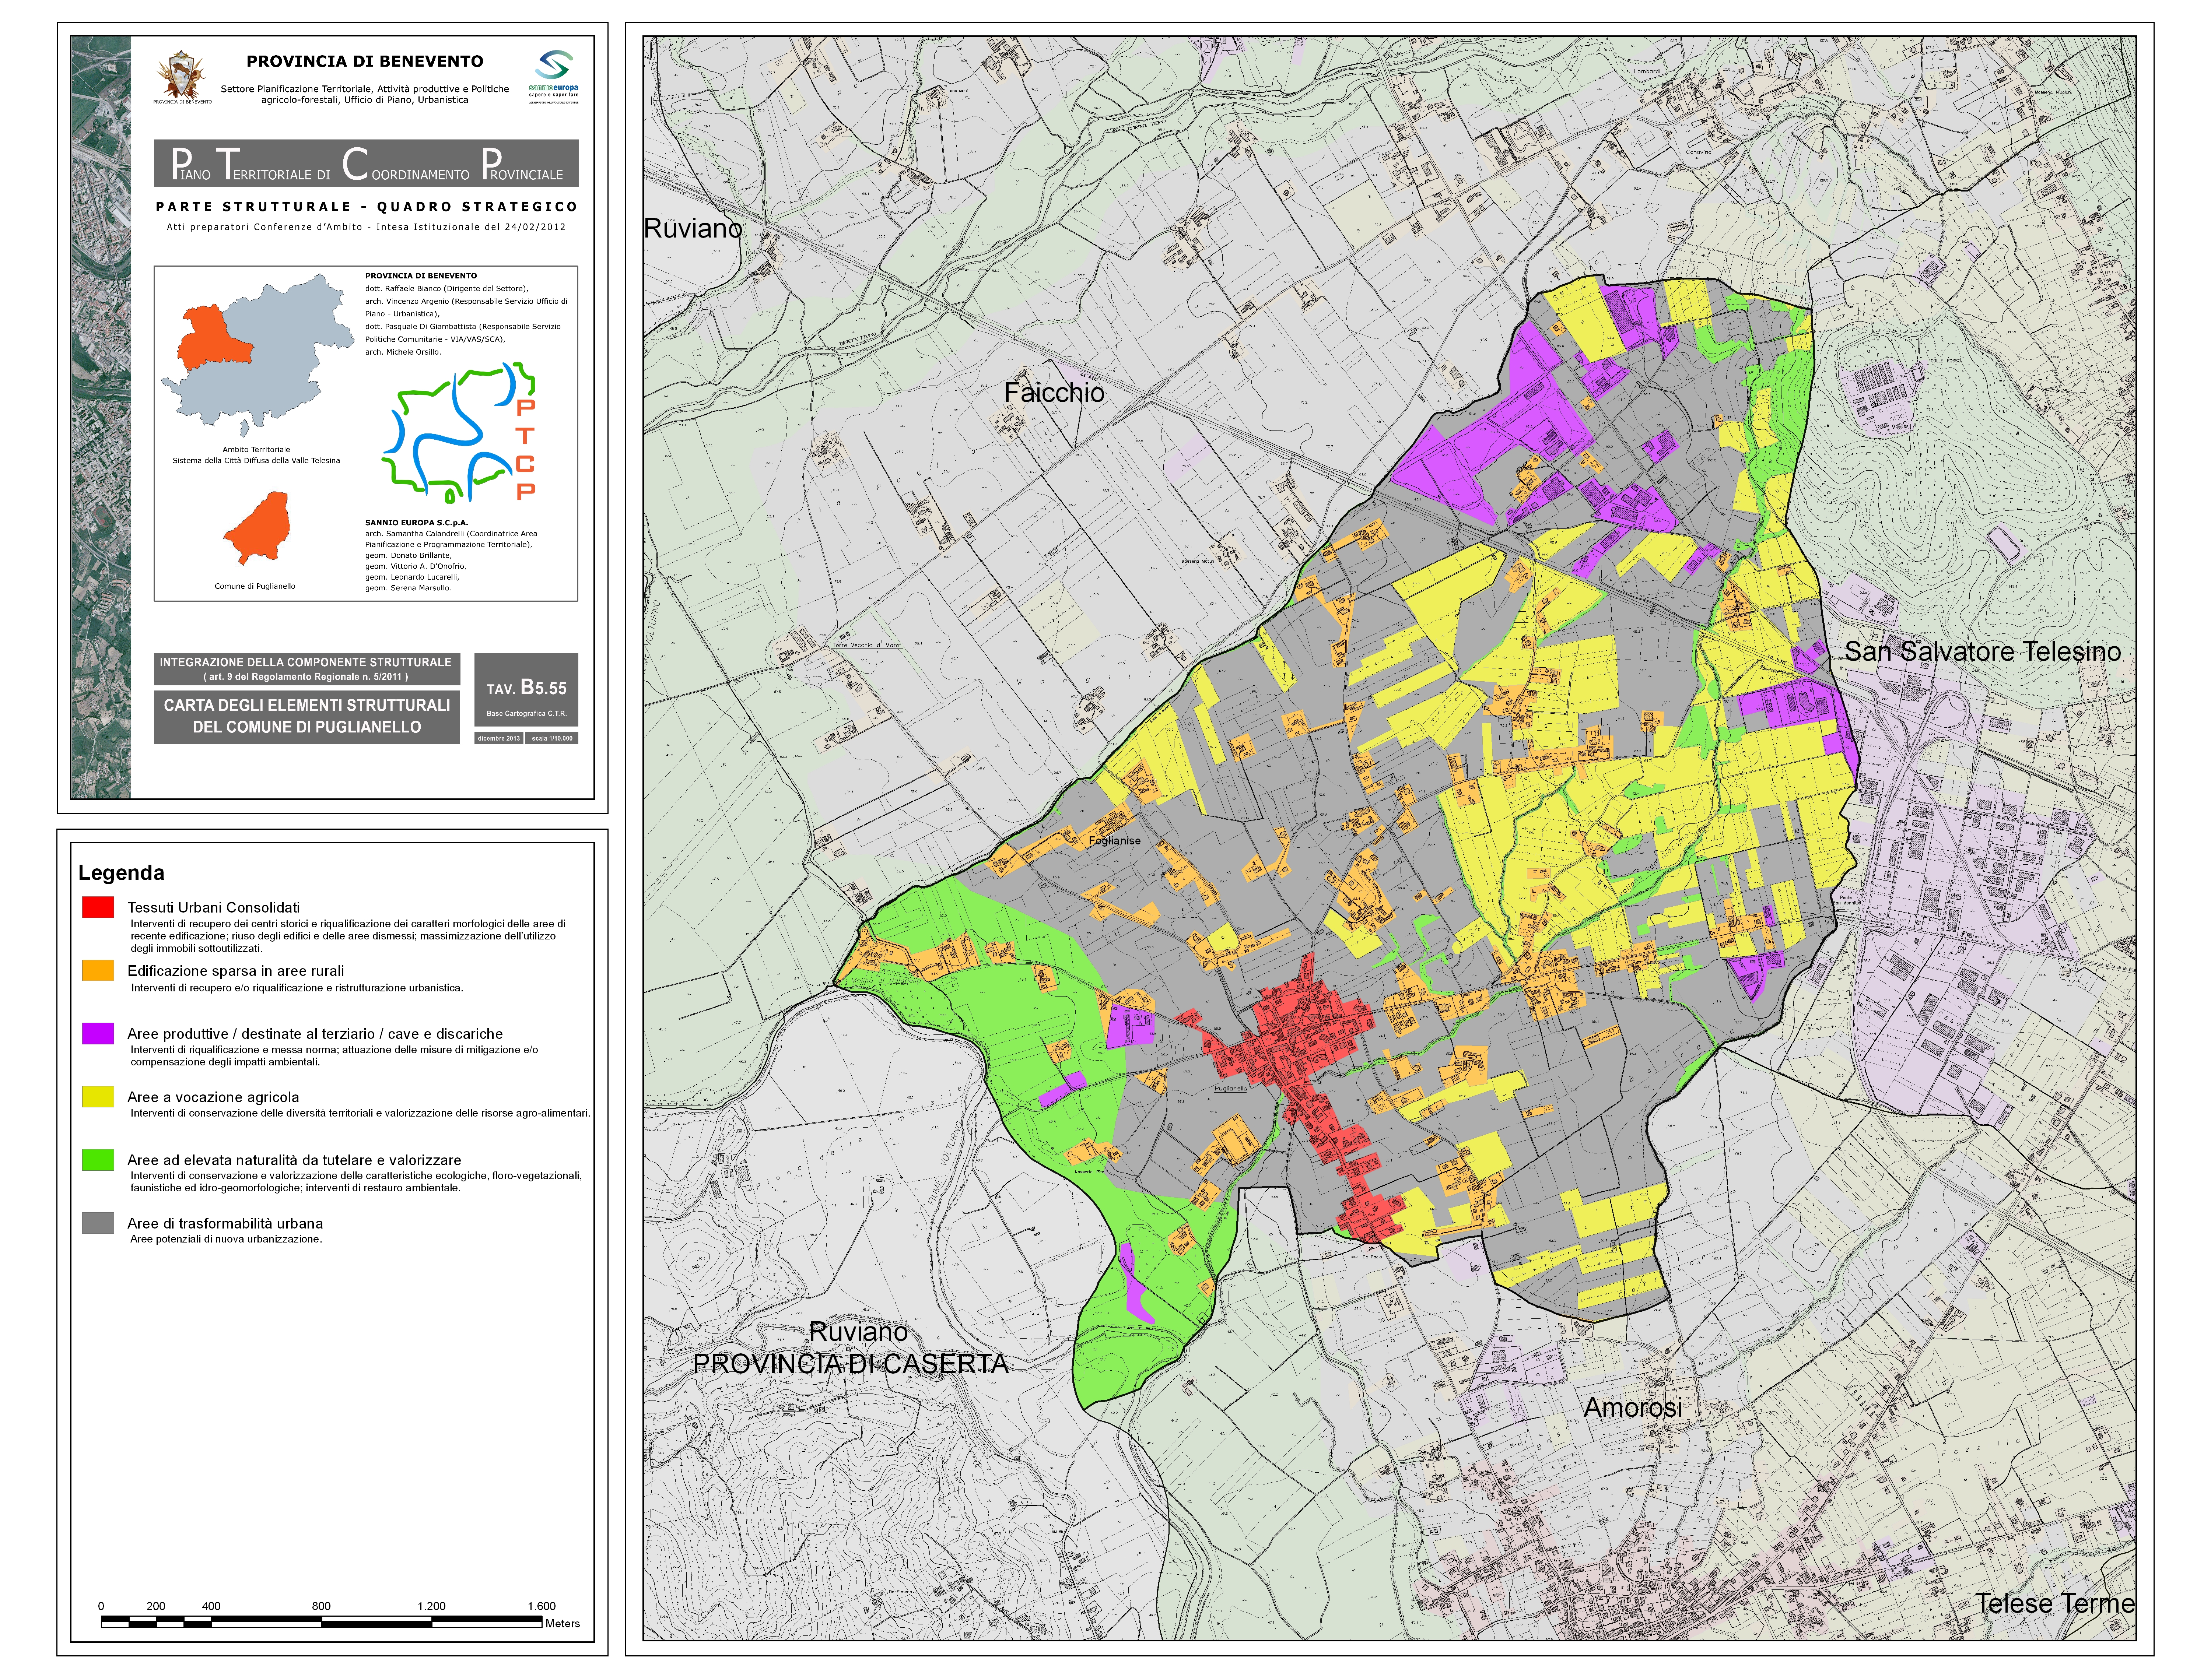Click 'PROVINCIA DI BENEVENTO' title text
This screenshot has height=1680, width=2204.
[x=365, y=61]
